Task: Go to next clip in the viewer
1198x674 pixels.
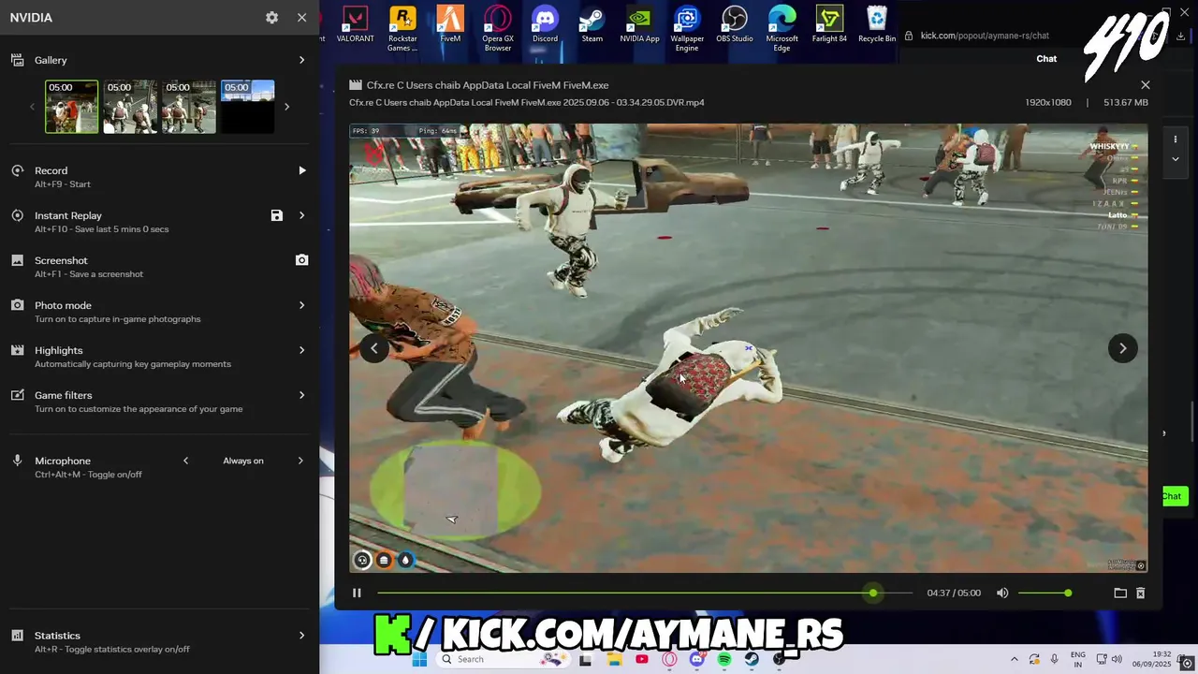Action: click(x=1123, y=348)
